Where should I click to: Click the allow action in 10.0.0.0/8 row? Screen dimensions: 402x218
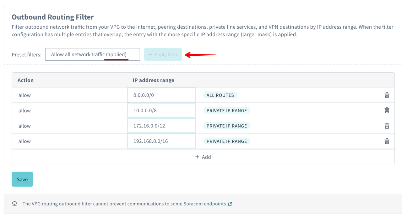point(24,110)
